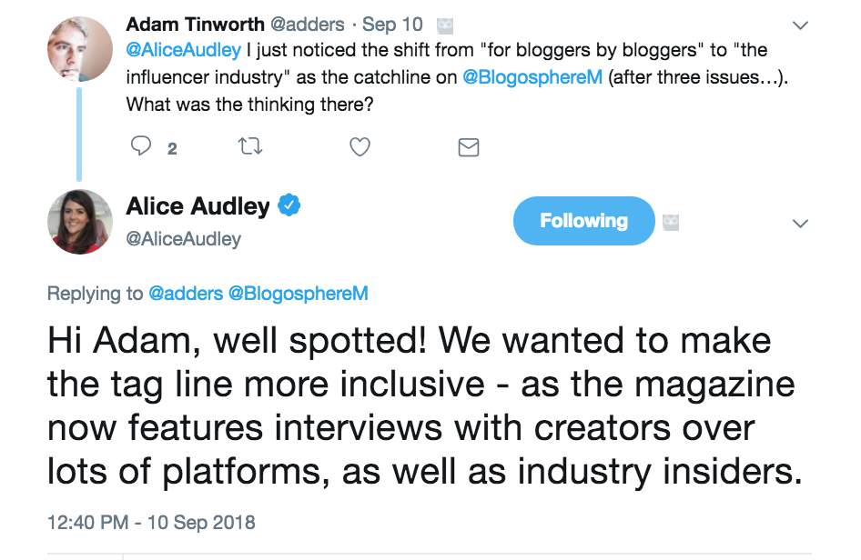Open the direct message envelope icon
The image size is (861, 560).
tap(468, 147)
